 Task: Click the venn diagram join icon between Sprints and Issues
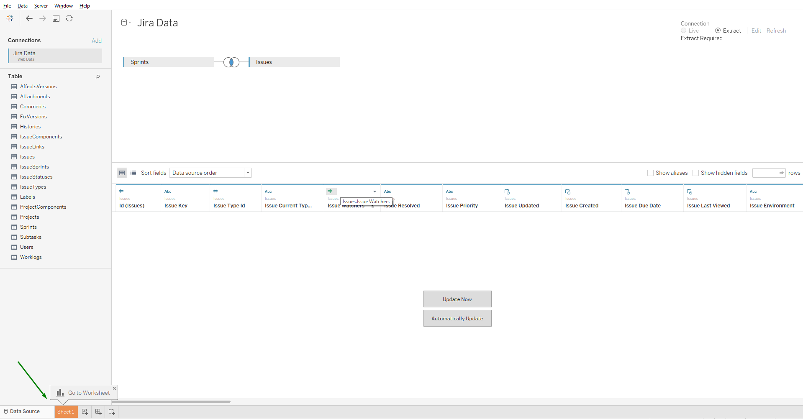[x=231, y=62]
